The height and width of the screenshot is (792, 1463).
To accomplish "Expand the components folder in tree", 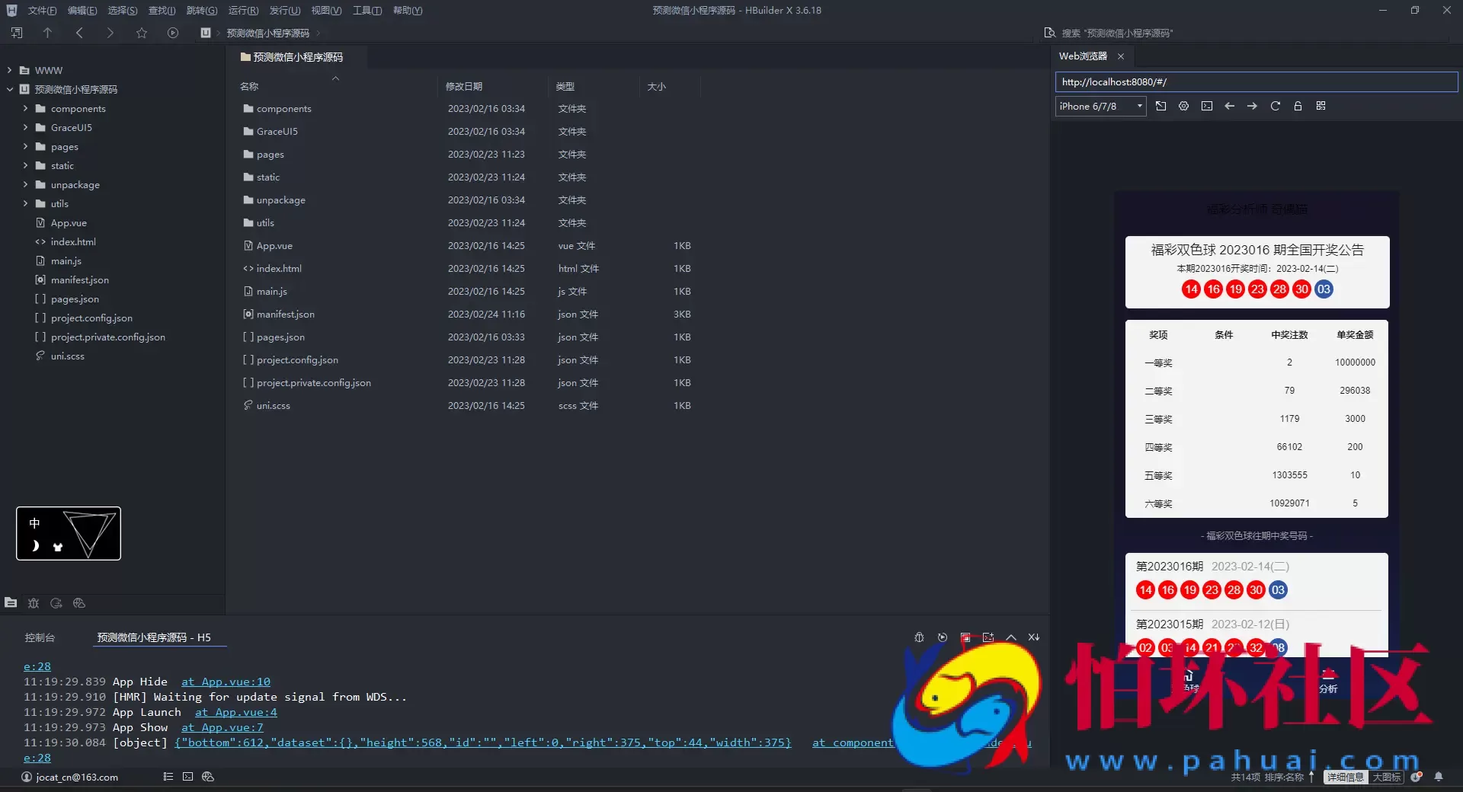I will pos(25,109).
